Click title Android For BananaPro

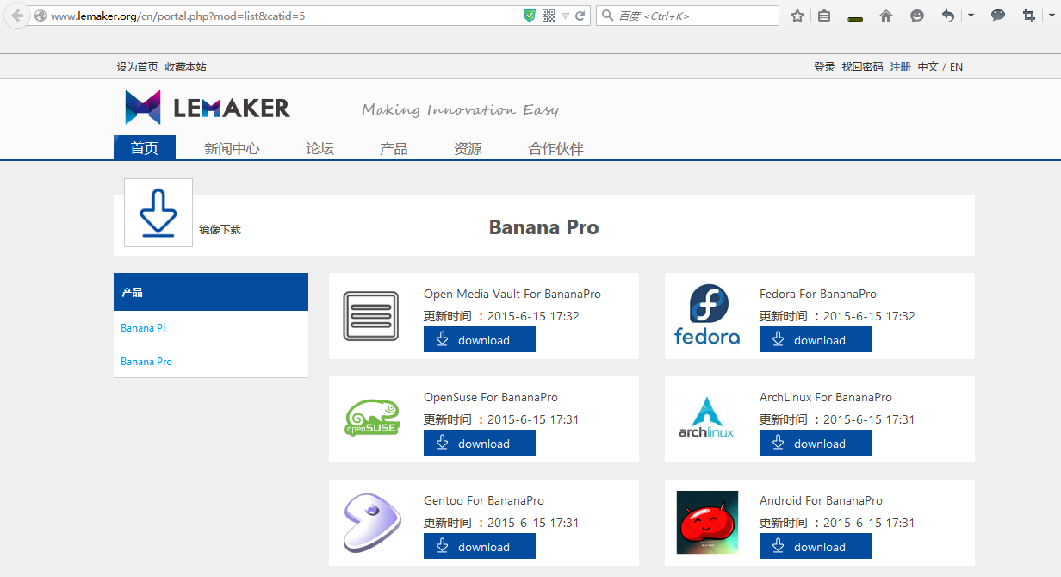click(x=821, y=500)
